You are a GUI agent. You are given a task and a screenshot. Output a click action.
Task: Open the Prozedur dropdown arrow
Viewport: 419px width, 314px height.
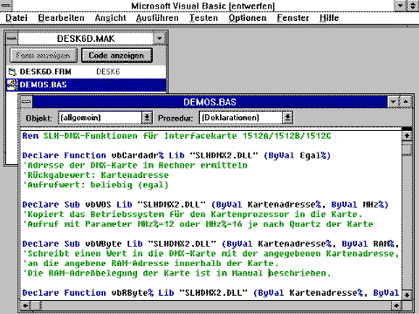(287, 118)
